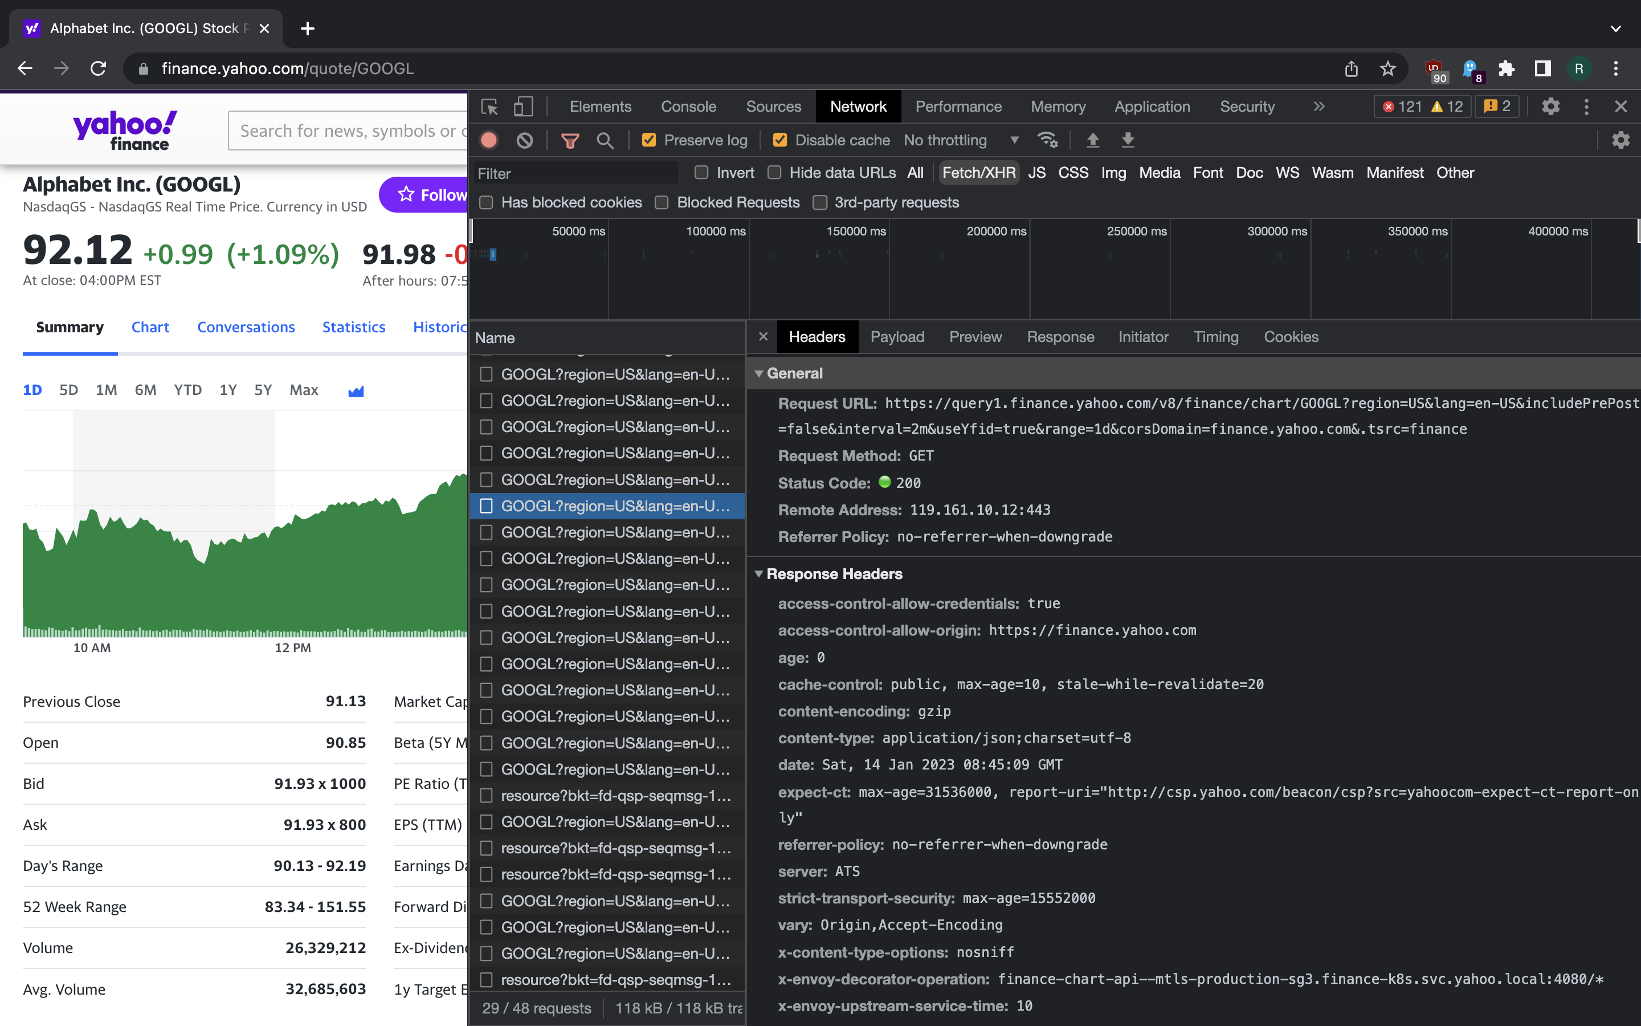View the Response tab
Screen dimensions: 1641x1026
point(1060,336)
